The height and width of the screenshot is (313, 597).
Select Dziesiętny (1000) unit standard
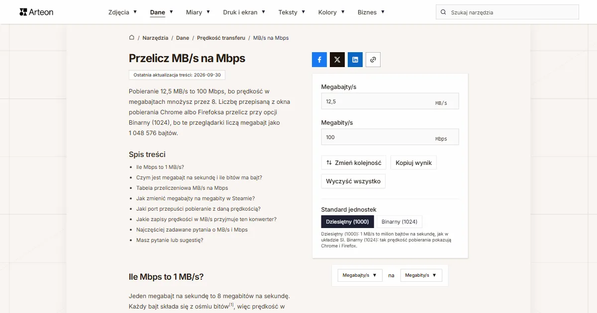pos(347,222)
